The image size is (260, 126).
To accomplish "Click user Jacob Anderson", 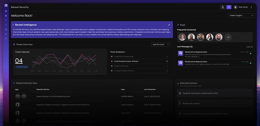I will point(127,105).
